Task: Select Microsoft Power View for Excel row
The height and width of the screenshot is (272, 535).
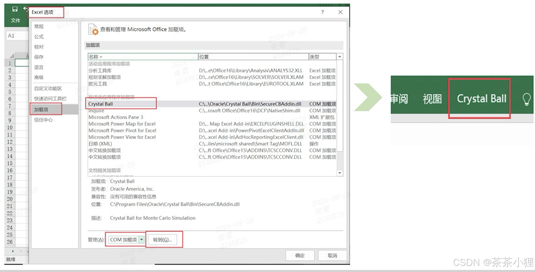Action: point(212,137)
